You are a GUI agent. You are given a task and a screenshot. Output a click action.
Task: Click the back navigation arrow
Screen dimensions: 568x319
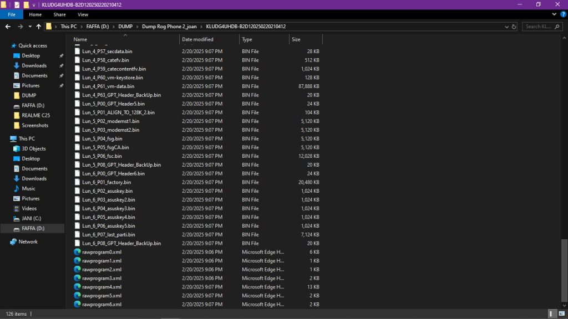(x=8, y=26)
